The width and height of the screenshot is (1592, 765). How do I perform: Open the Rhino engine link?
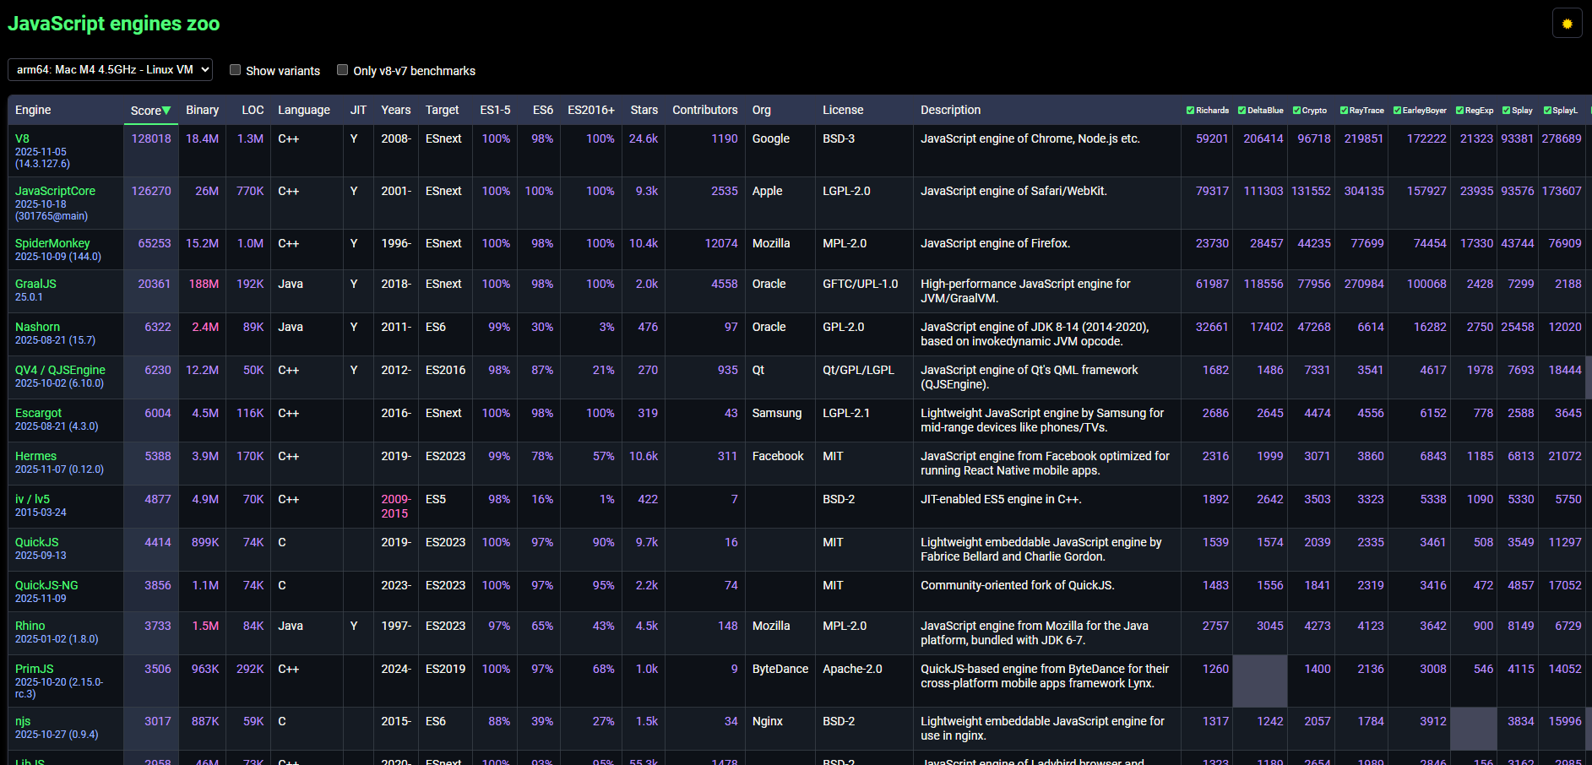[30, 626]
